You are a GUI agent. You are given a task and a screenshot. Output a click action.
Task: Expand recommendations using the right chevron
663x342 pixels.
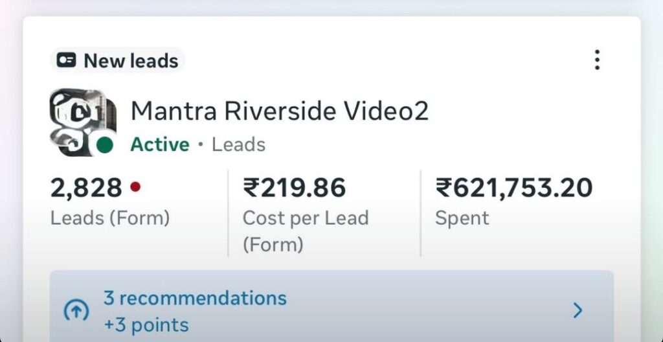coord(578,311)
